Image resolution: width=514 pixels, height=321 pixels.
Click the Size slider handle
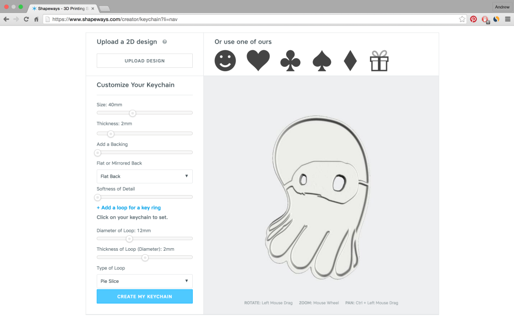(x=133, y=113)
